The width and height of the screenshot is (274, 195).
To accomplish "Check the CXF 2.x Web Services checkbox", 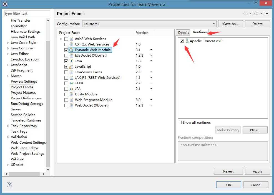I will pyautogui.click(x=66, y=44).
